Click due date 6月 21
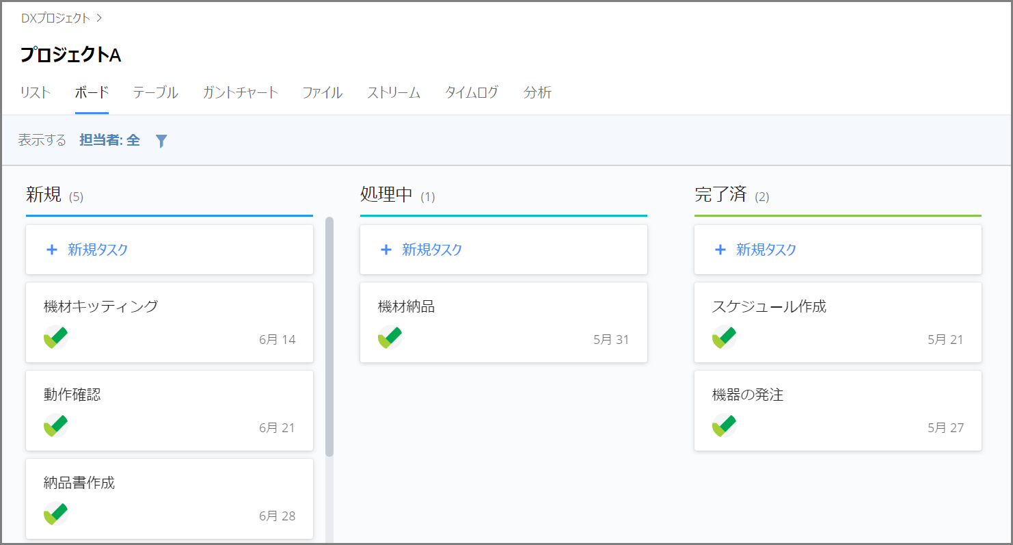Image resolution: width=1013 pixels, height=545 pixels. click(x=277, y=428)
